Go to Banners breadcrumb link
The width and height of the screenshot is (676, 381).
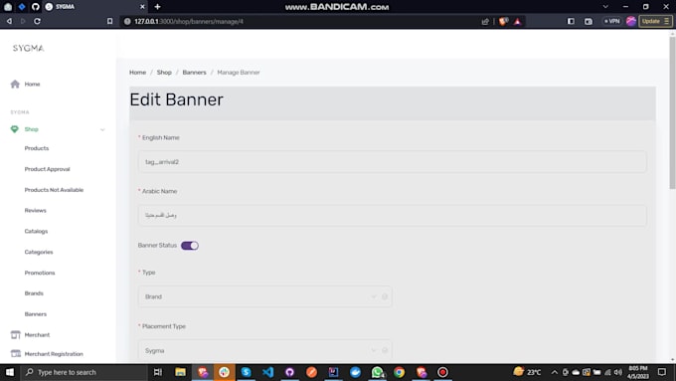click(x=194, y=73)
